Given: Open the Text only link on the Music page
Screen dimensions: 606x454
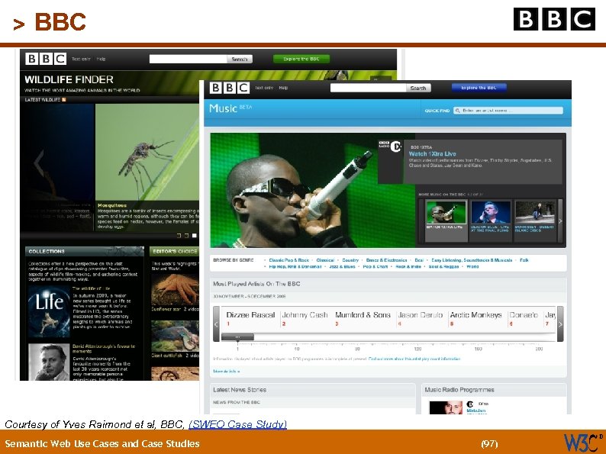Looking at the screenshot, I should (264, 88).
